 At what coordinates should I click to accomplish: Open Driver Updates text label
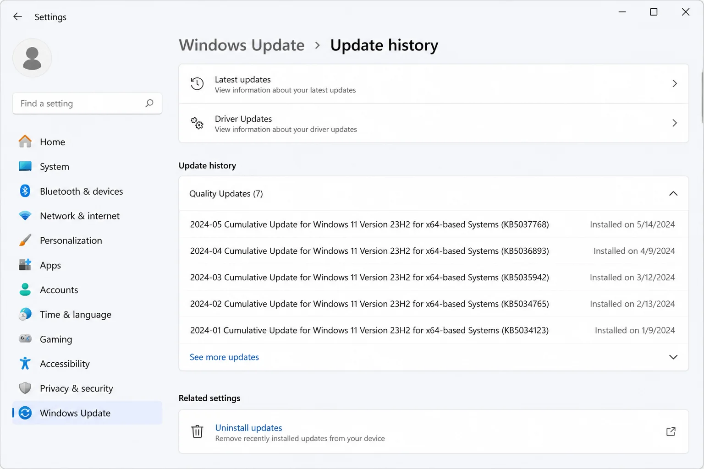pyautogui.click(x=243, y=119)
